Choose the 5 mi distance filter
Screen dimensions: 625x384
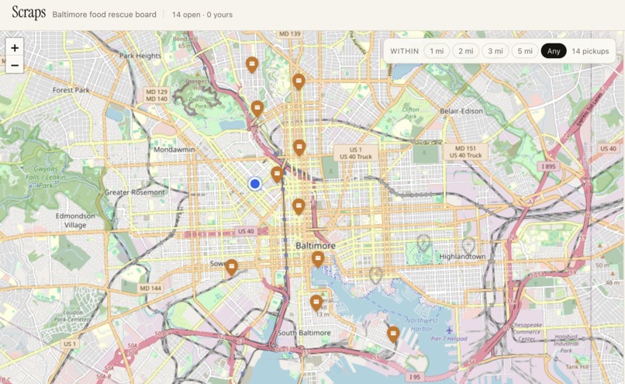[524, 51]
